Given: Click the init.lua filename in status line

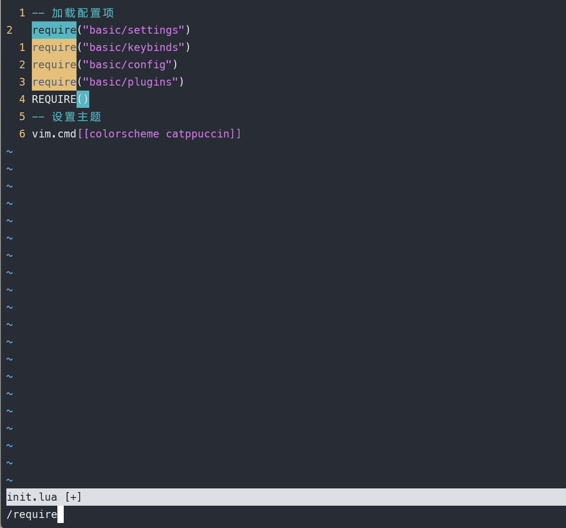Looking at the screenshot, I should pos(32,497).
